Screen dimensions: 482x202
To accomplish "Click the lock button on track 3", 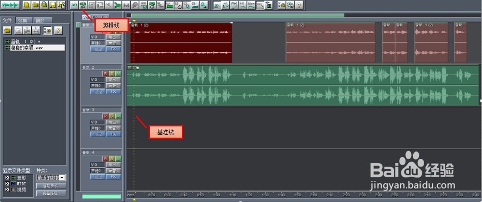I will (x=97, y=134).
